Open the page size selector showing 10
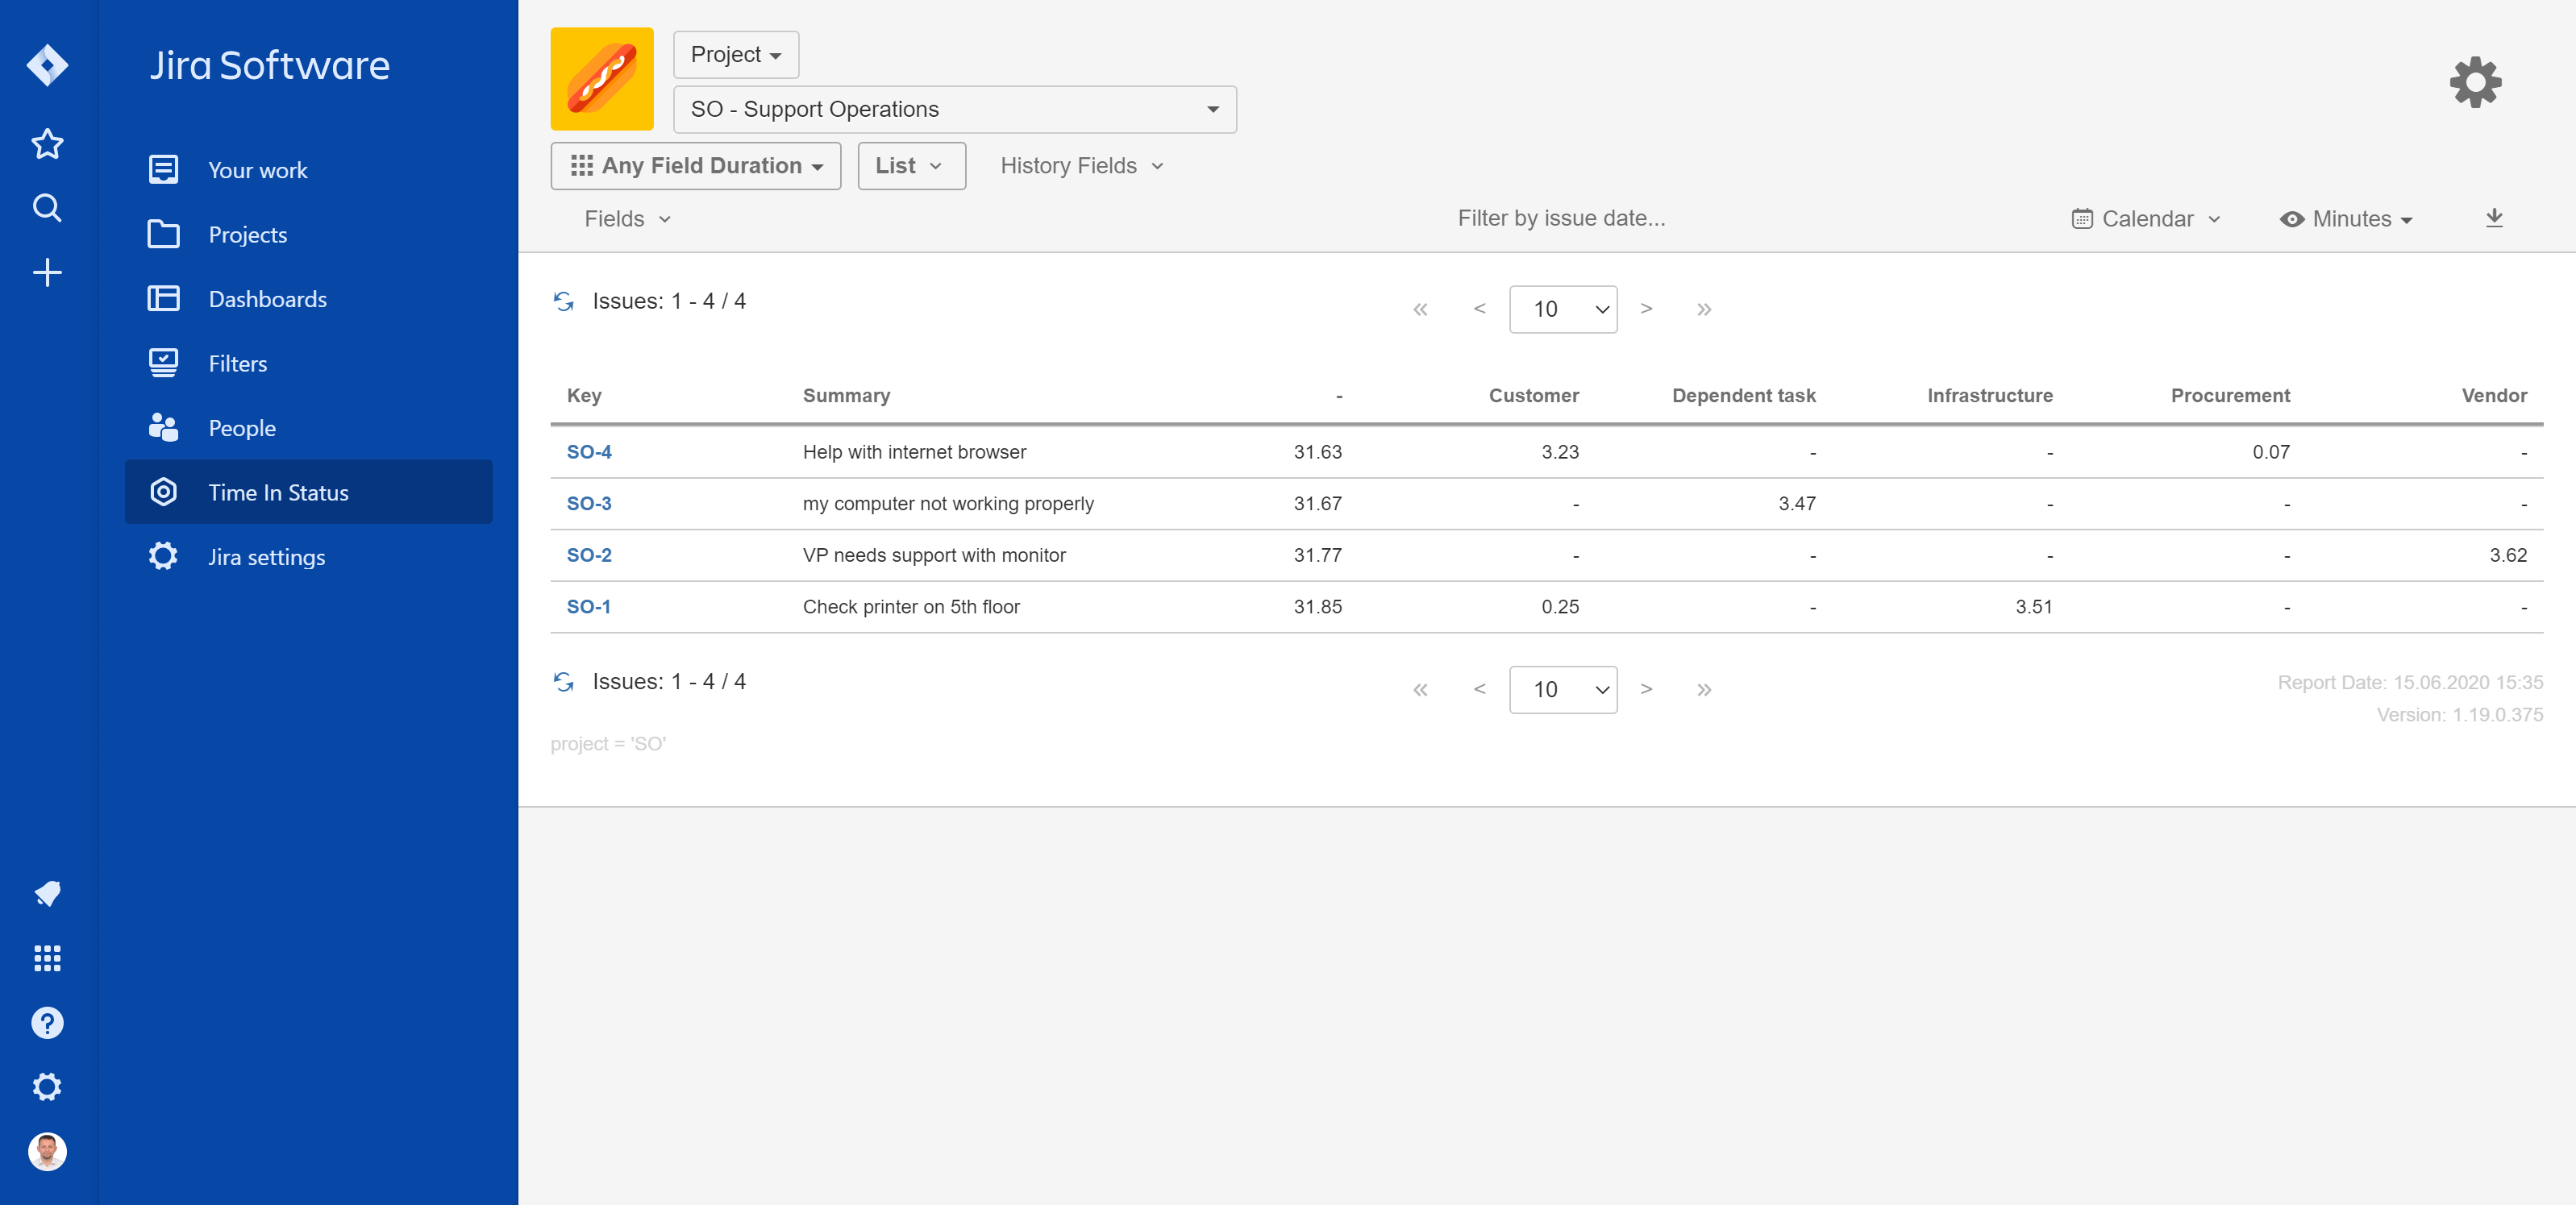Image resolution: width=2576 pixels, height=1205 pixels. pyautogui.click(x=1562, y=309)
